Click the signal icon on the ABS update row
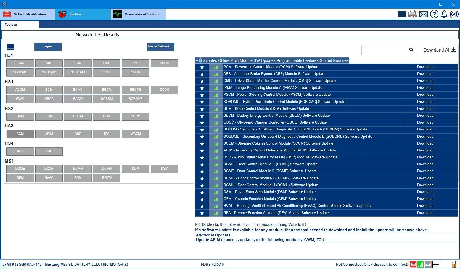 [216, 74]
